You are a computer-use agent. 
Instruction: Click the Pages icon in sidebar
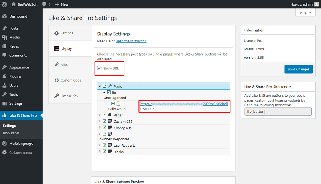point(4,46)
